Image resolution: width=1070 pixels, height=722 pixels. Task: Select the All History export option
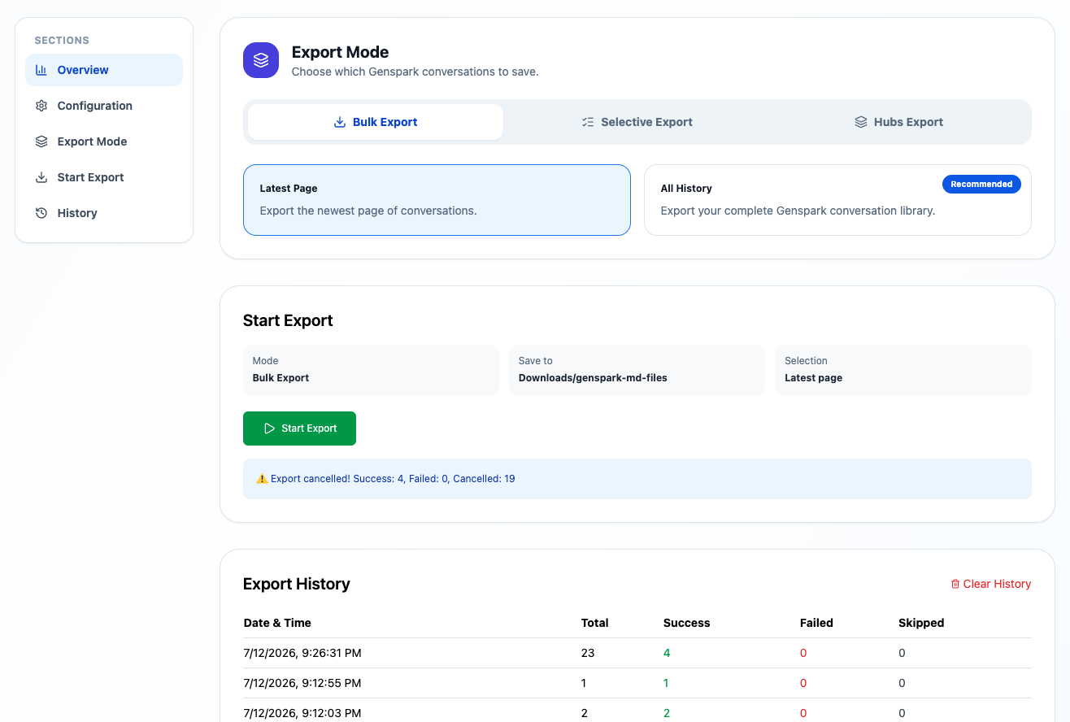837,200
